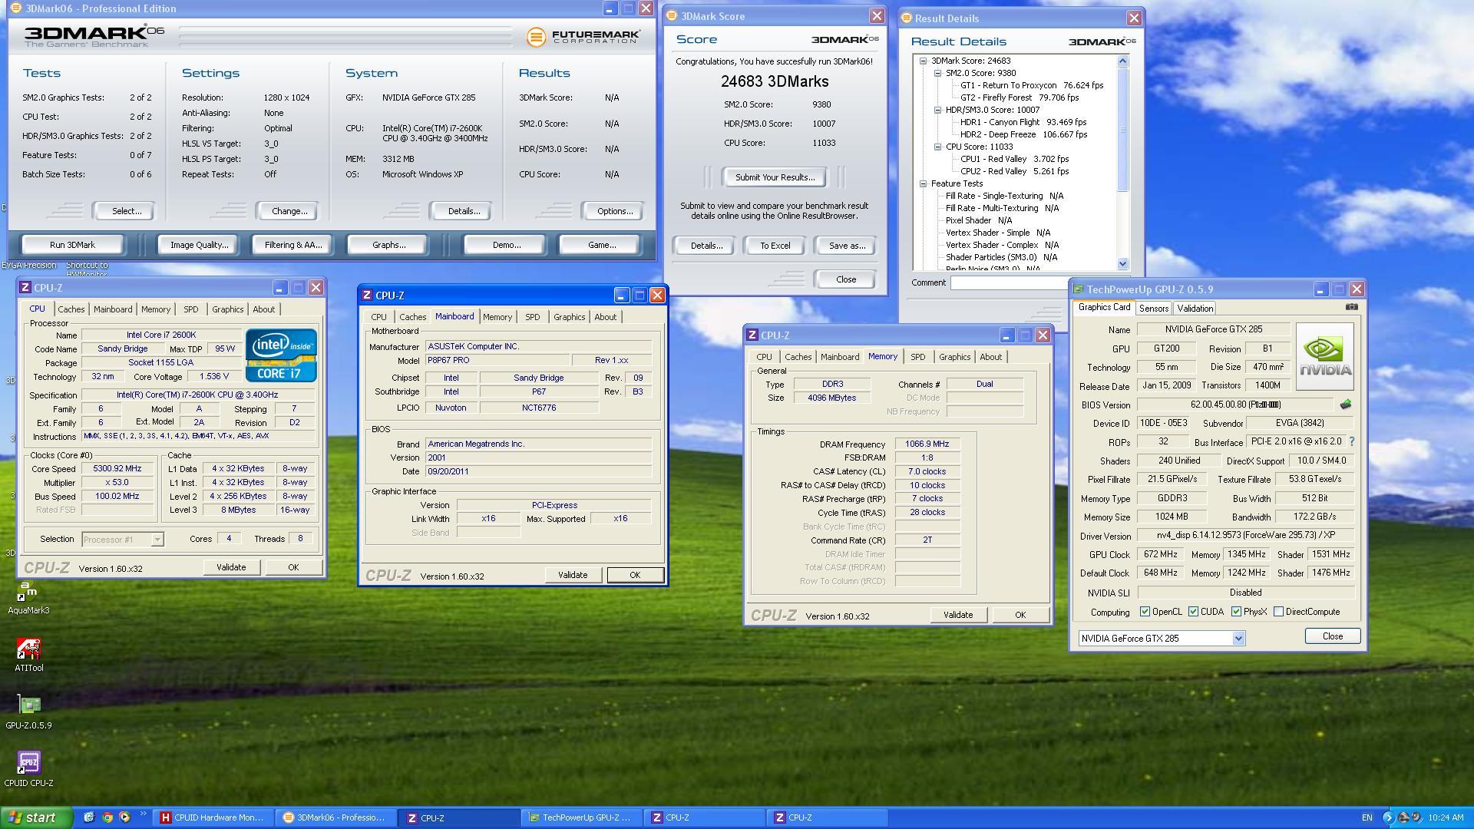Switch to 3DMark06 taskbar item

click(x=335, y=817)
